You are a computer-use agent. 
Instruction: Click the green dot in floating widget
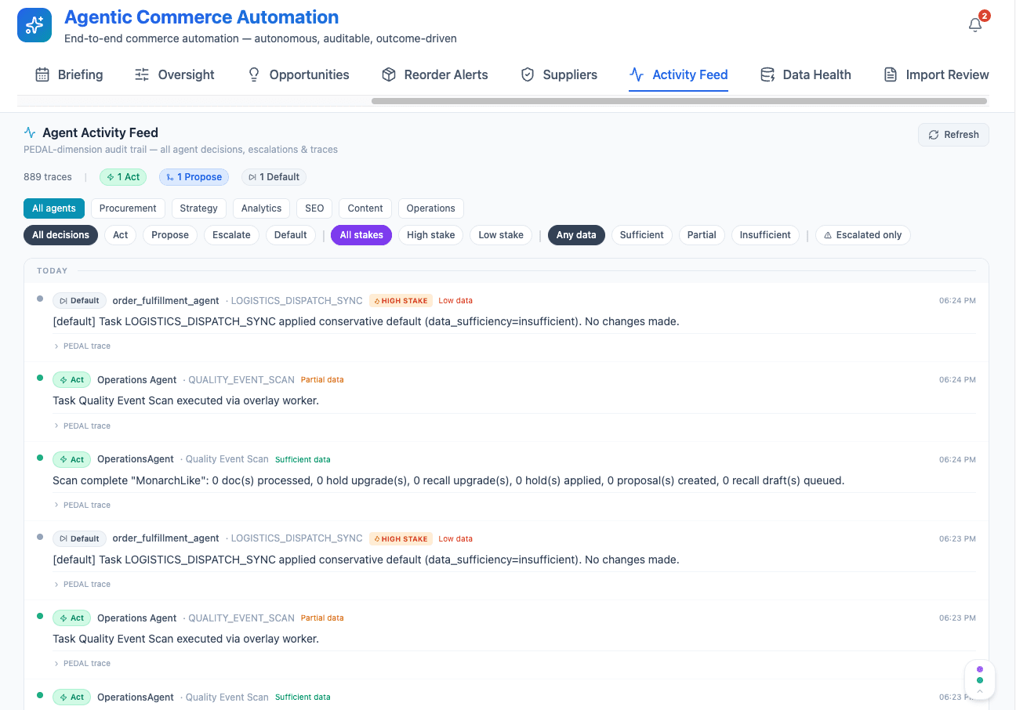click(980, 680)
